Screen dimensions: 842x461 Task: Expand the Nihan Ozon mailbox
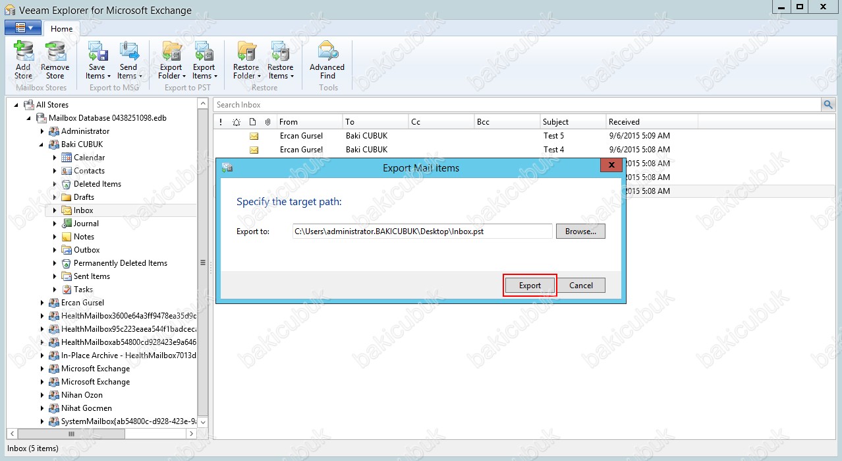coord(42,395)
